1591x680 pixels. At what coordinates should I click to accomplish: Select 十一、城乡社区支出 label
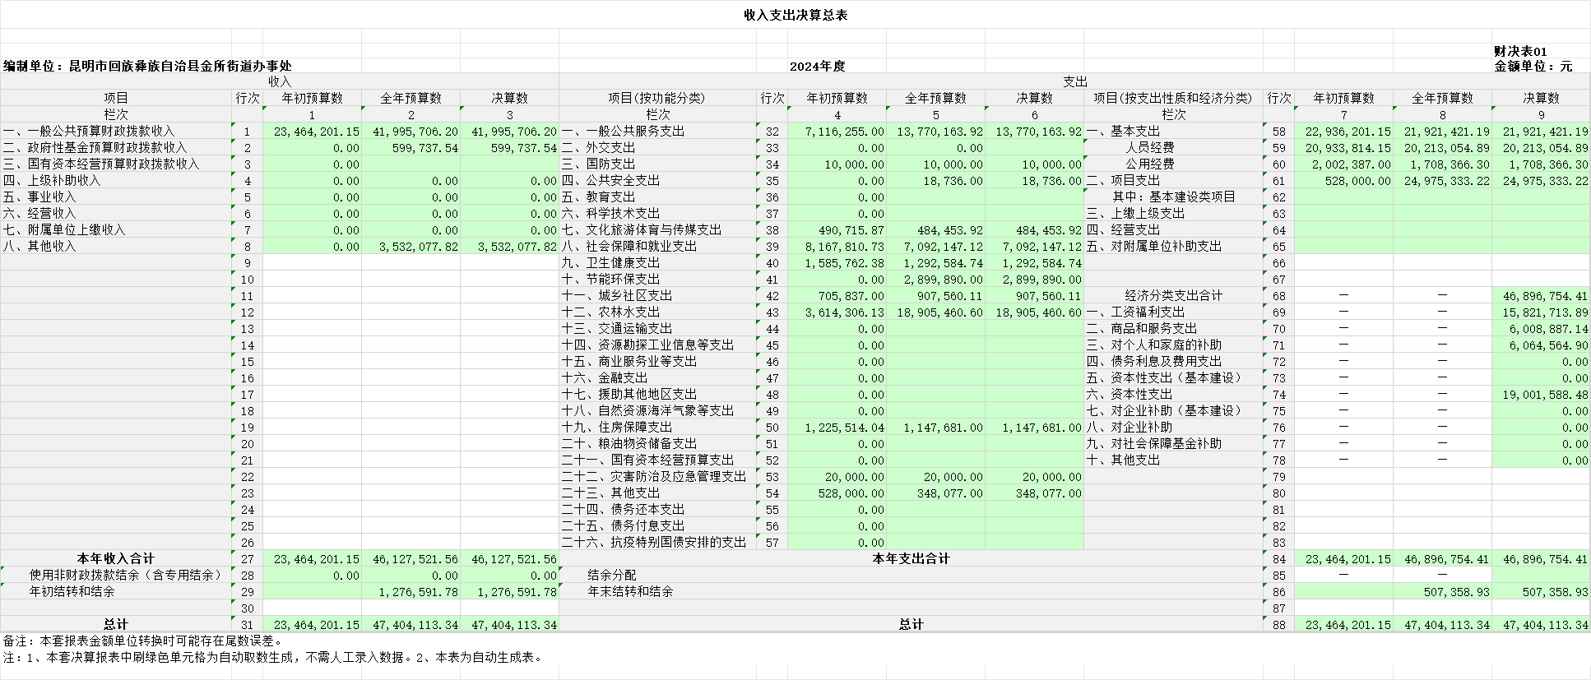coord(617,295)
